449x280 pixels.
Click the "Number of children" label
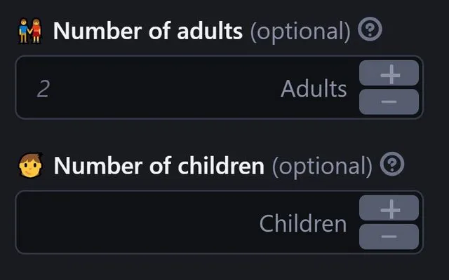[159, 165]
